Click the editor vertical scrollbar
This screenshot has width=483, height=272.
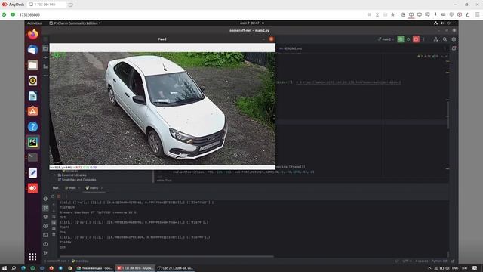448,115
